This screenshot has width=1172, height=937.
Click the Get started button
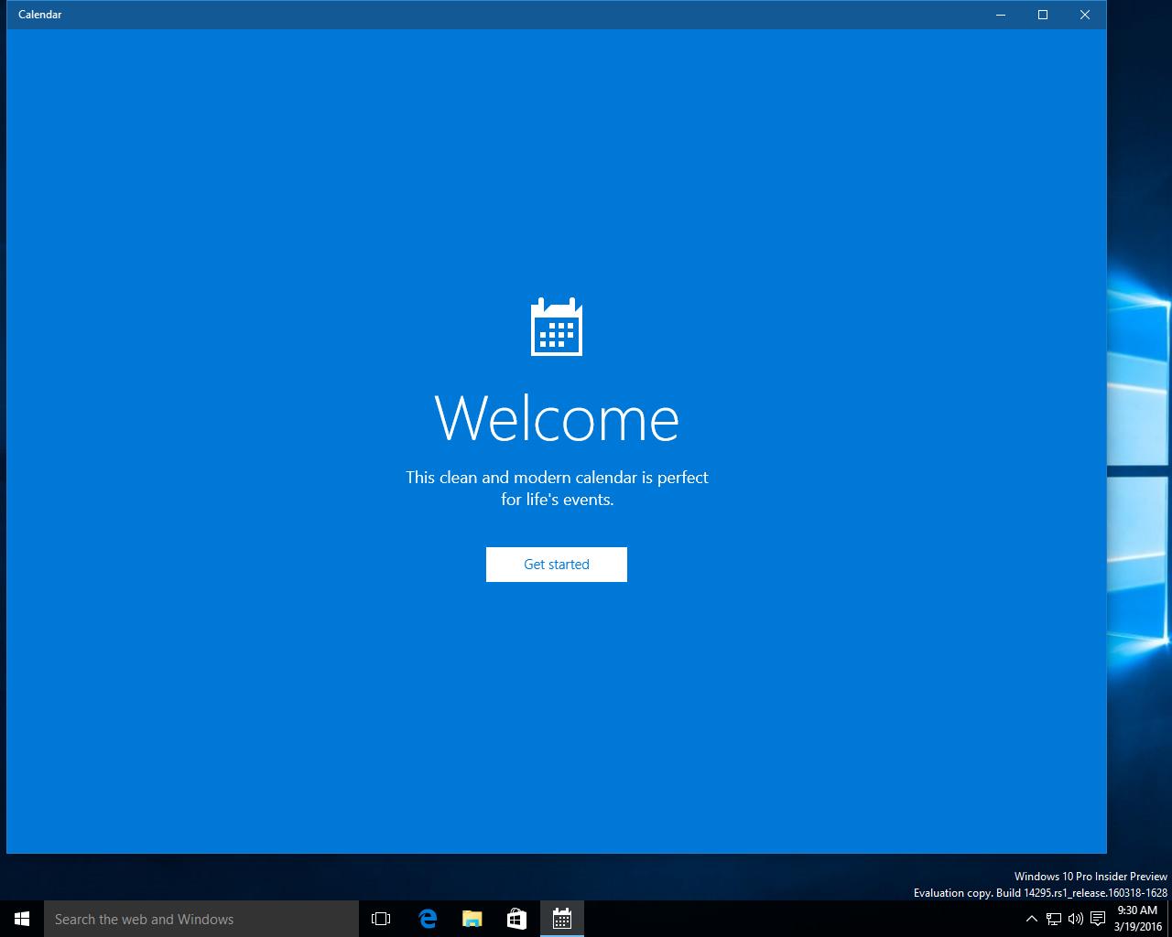[x=556, y=565]
